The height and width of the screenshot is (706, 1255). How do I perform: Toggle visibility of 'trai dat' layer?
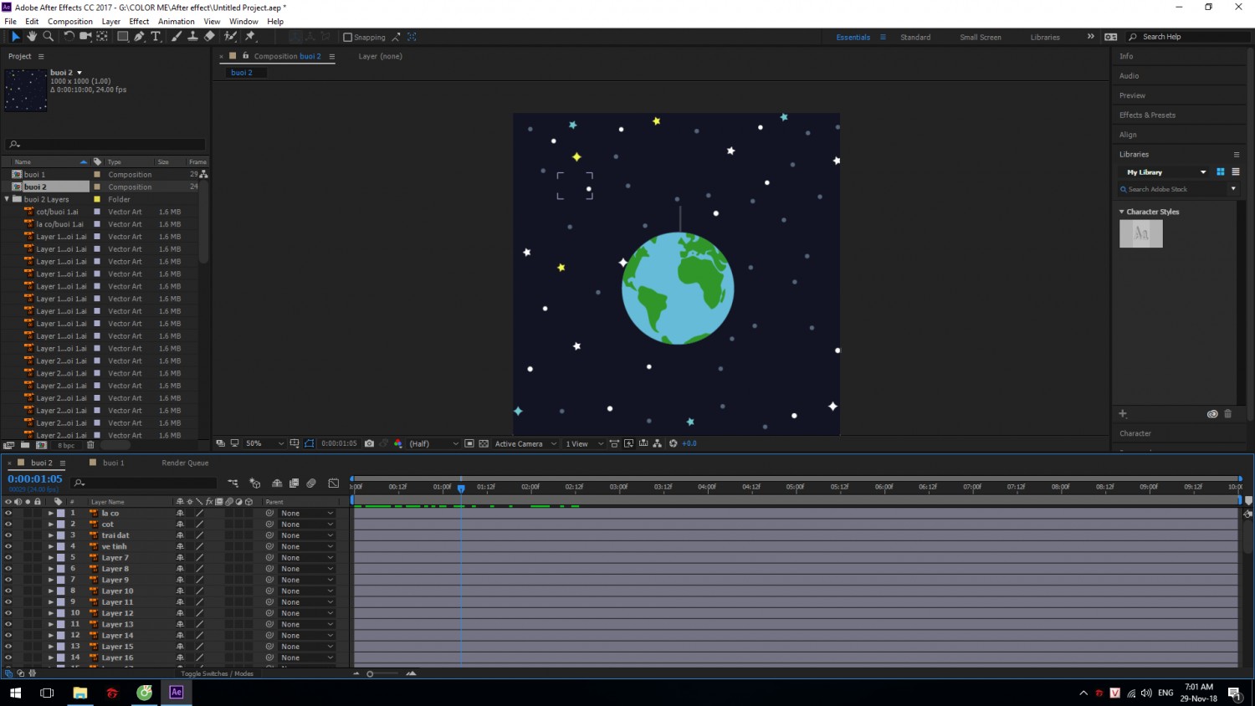tap(8, 535)
